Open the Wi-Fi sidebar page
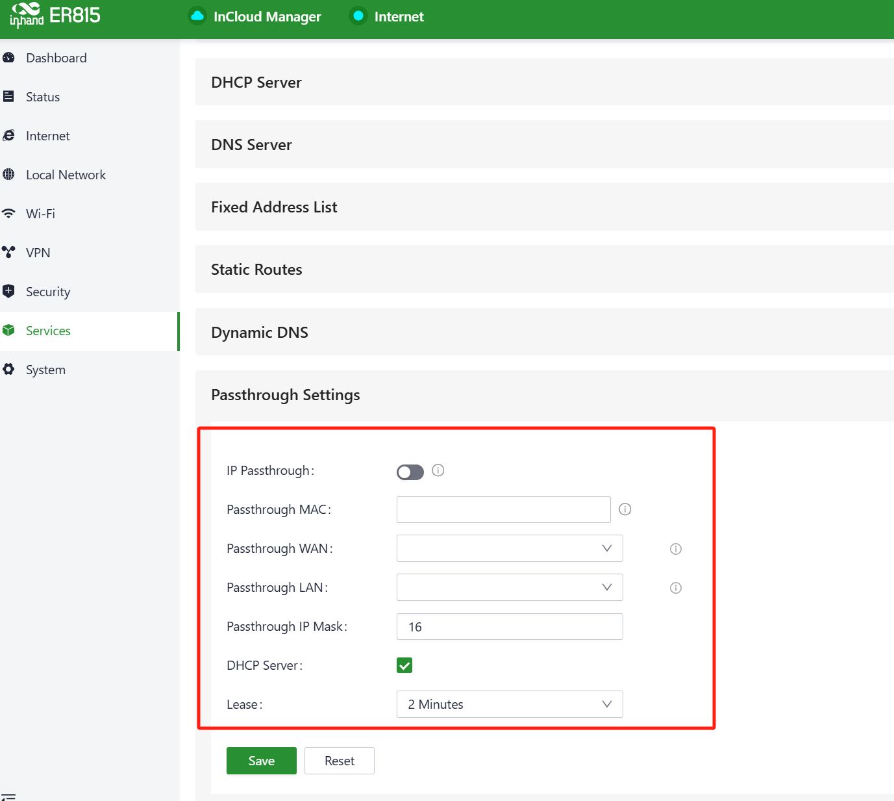Image resolution: width=894 pixels, height=801 pixels. pyautogui.click(x=40, y=214)
